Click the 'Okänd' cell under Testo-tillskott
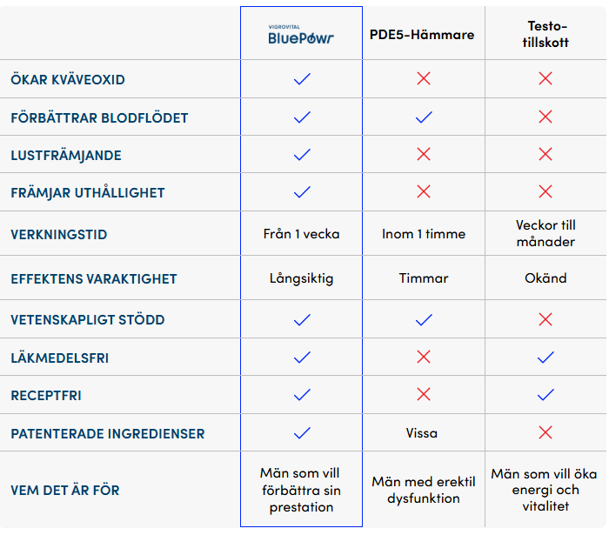The image size is (609, 535). pos(545,278)
